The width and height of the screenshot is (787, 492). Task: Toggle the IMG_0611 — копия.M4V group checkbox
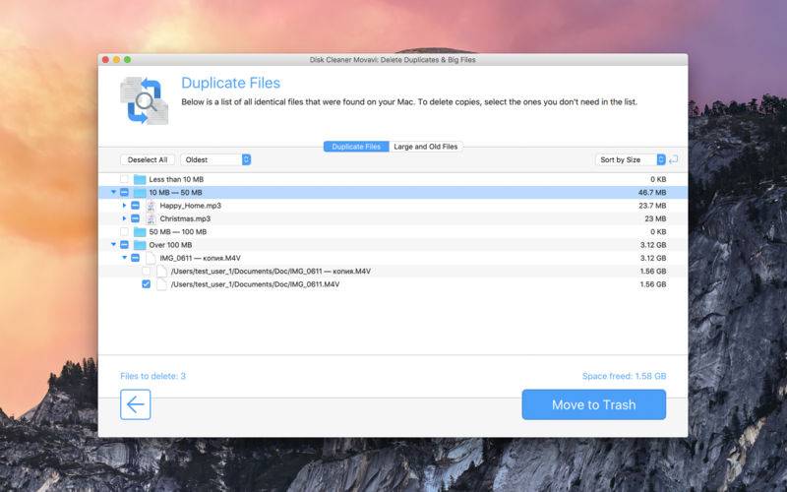click(x=135, y=258)
